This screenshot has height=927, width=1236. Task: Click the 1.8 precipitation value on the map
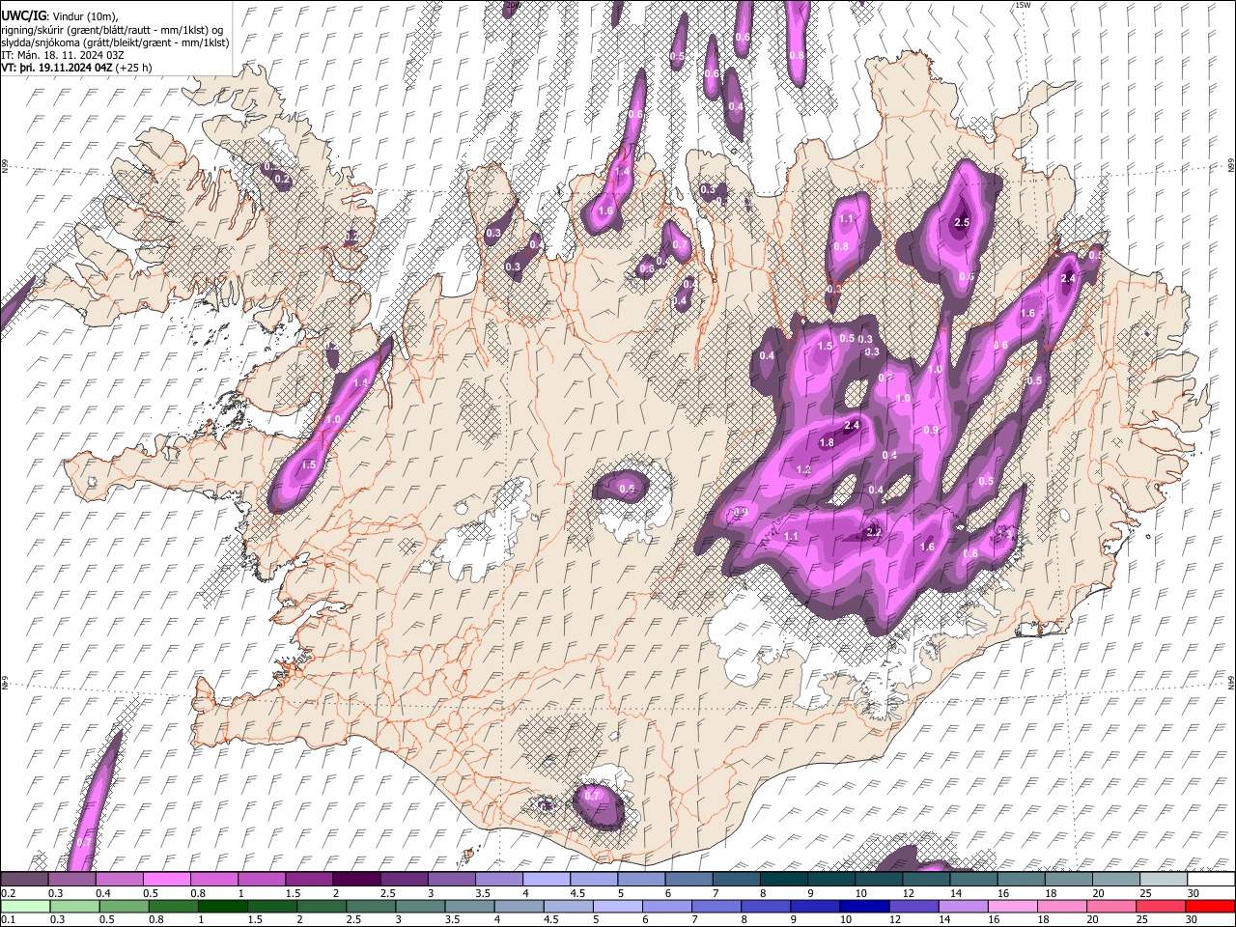coord(827,443)
